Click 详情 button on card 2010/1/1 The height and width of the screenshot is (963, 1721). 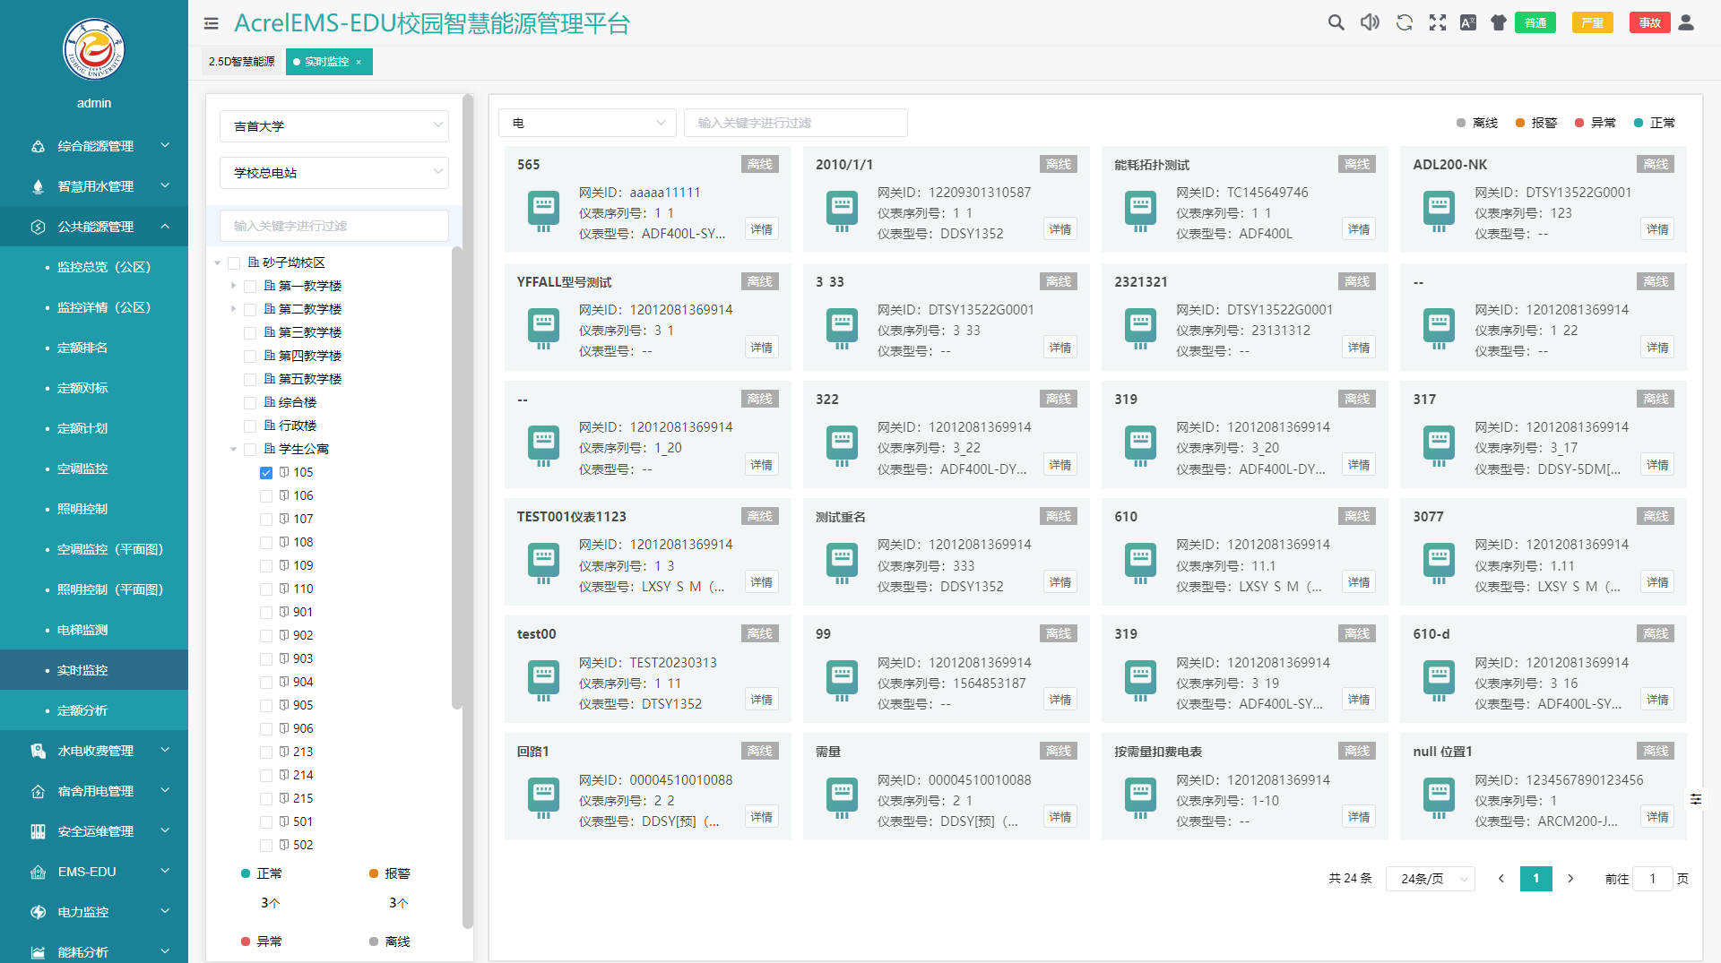[1060, 229]
